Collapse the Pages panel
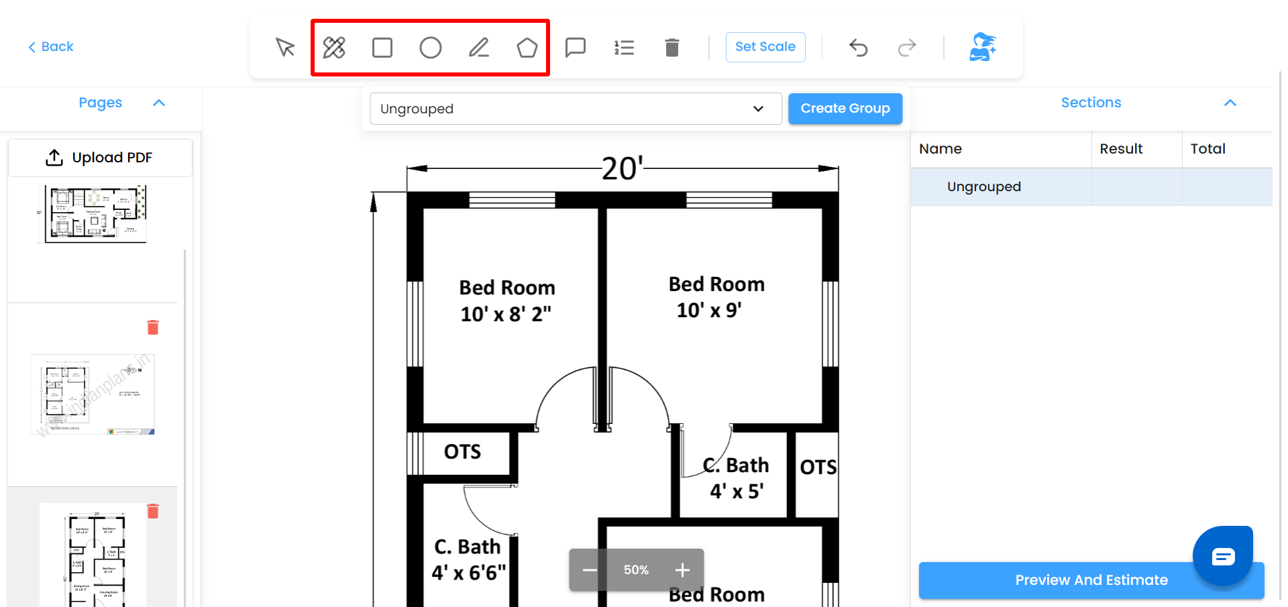 pyautogui.click(x=159, y=103)
